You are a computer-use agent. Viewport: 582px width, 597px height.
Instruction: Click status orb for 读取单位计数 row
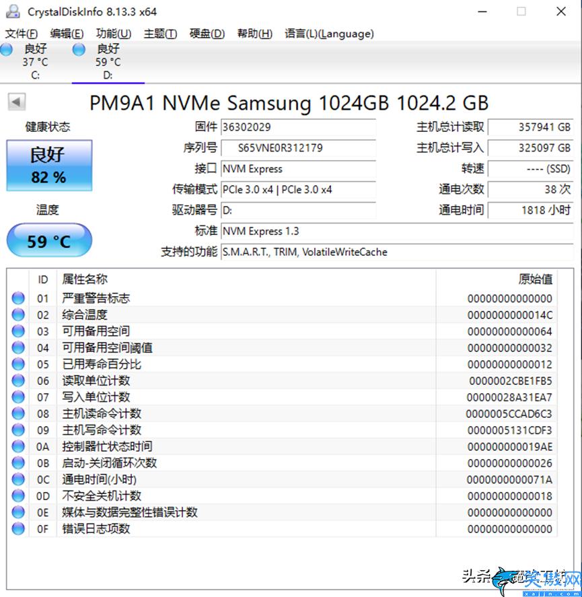[x=18, y=380]
